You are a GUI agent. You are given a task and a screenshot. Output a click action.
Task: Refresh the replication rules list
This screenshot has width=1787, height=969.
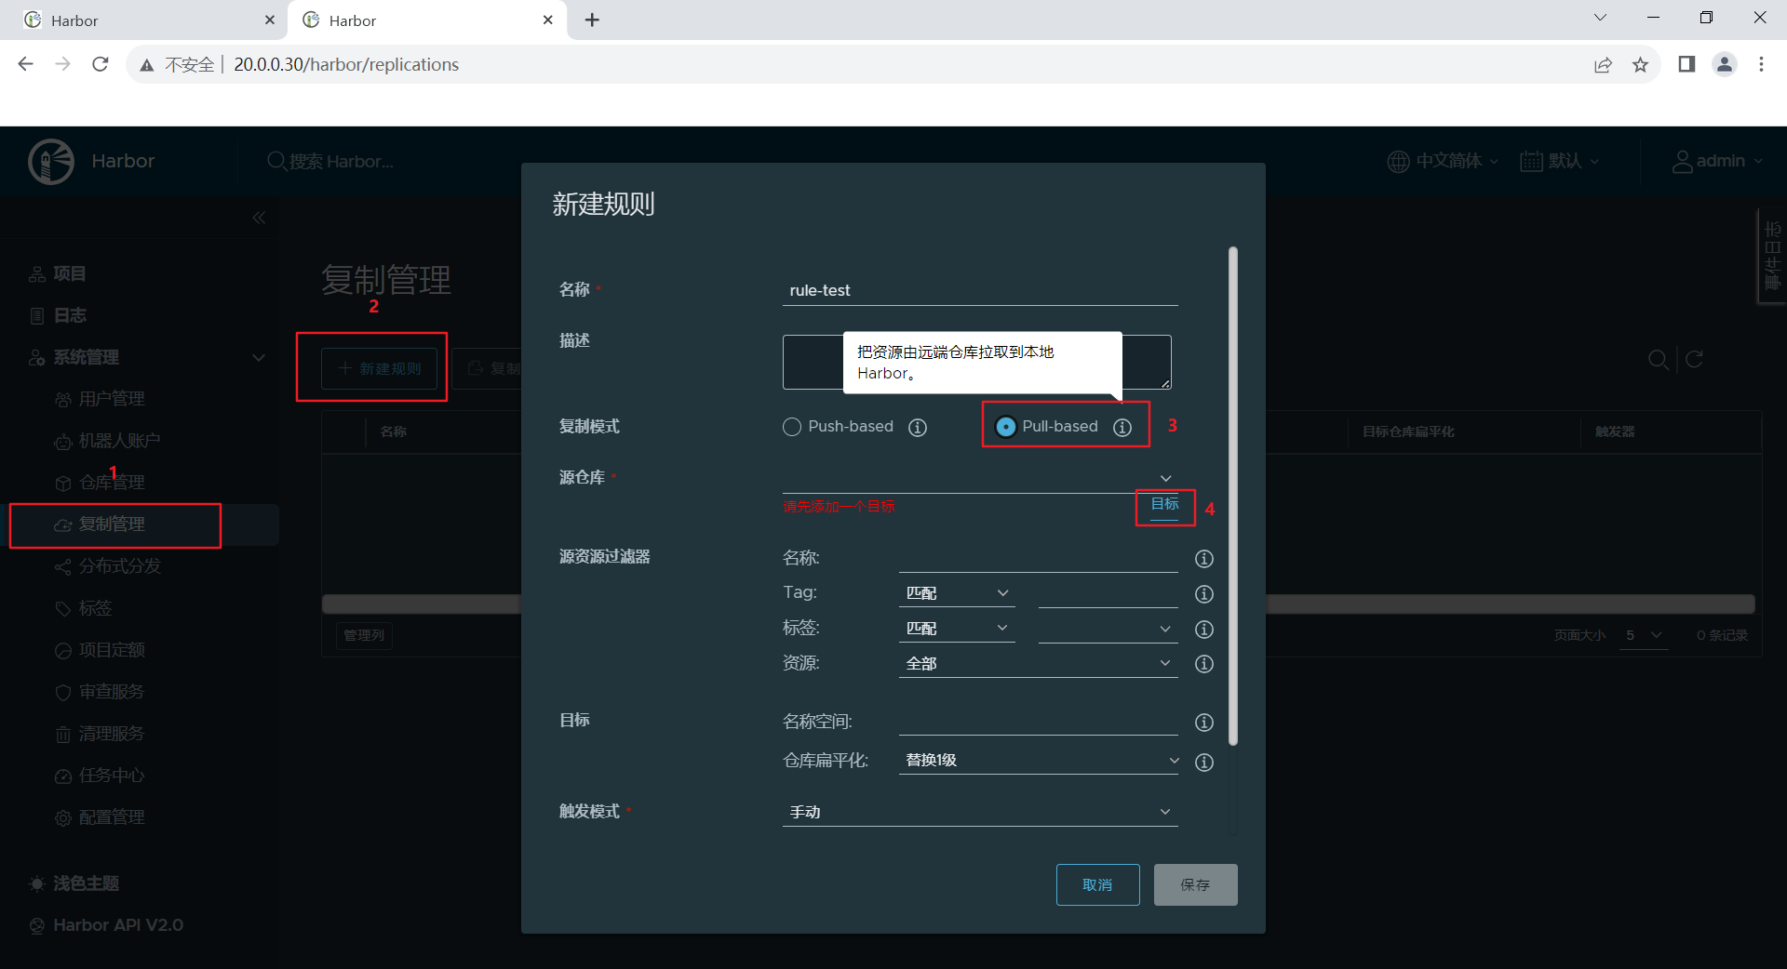point(1694,359)
